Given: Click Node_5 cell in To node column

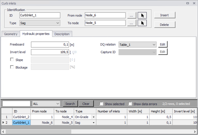Looking at the screenshot, I should [64, 123].
